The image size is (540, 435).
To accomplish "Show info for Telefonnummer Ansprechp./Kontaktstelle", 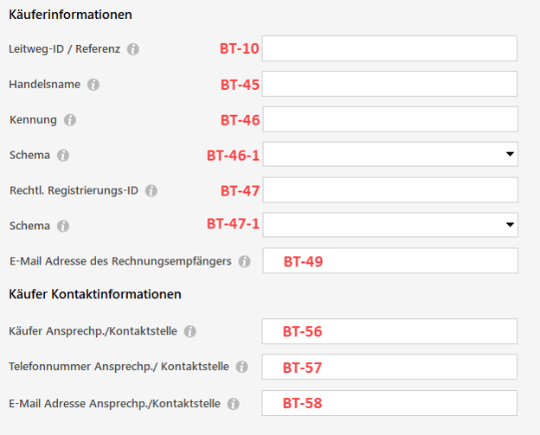I will coord(241,367).
